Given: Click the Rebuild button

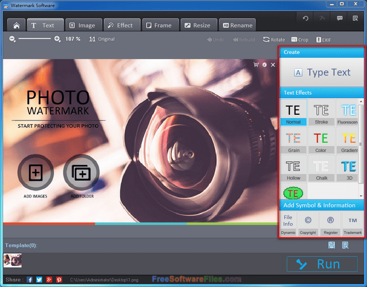Looking at the screenshot, I should point(244,40).
